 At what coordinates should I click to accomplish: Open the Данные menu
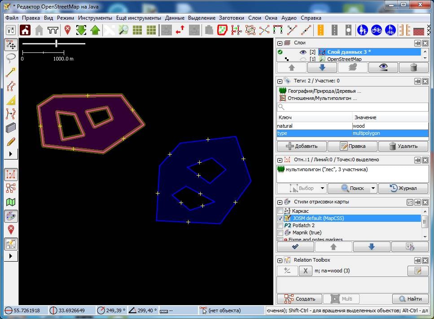click(x=175, y=18)
